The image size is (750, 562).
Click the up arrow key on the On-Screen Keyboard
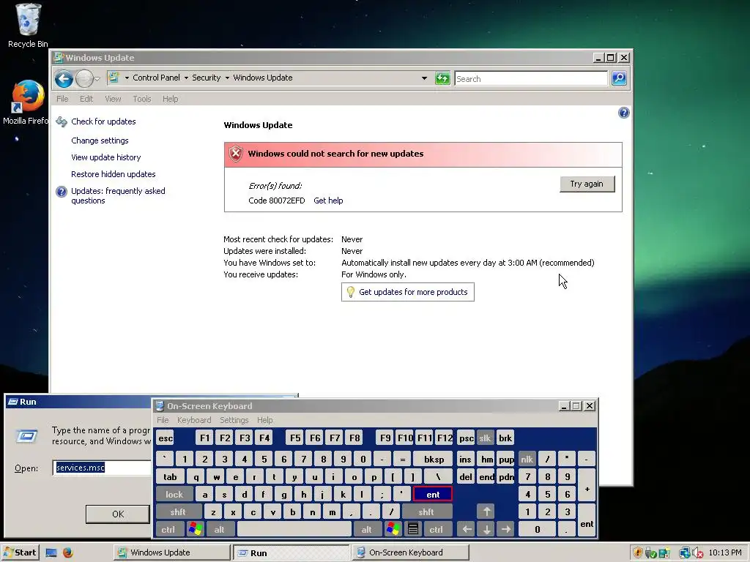click(486, 512)
